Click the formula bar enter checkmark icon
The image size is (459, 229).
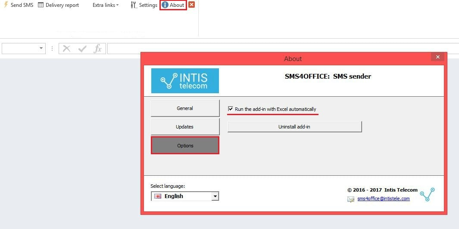coord(82,49)
